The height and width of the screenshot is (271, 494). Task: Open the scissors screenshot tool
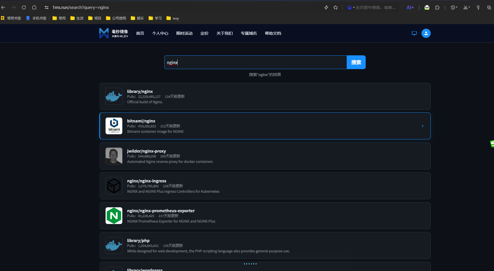click(x=465, y=7)
